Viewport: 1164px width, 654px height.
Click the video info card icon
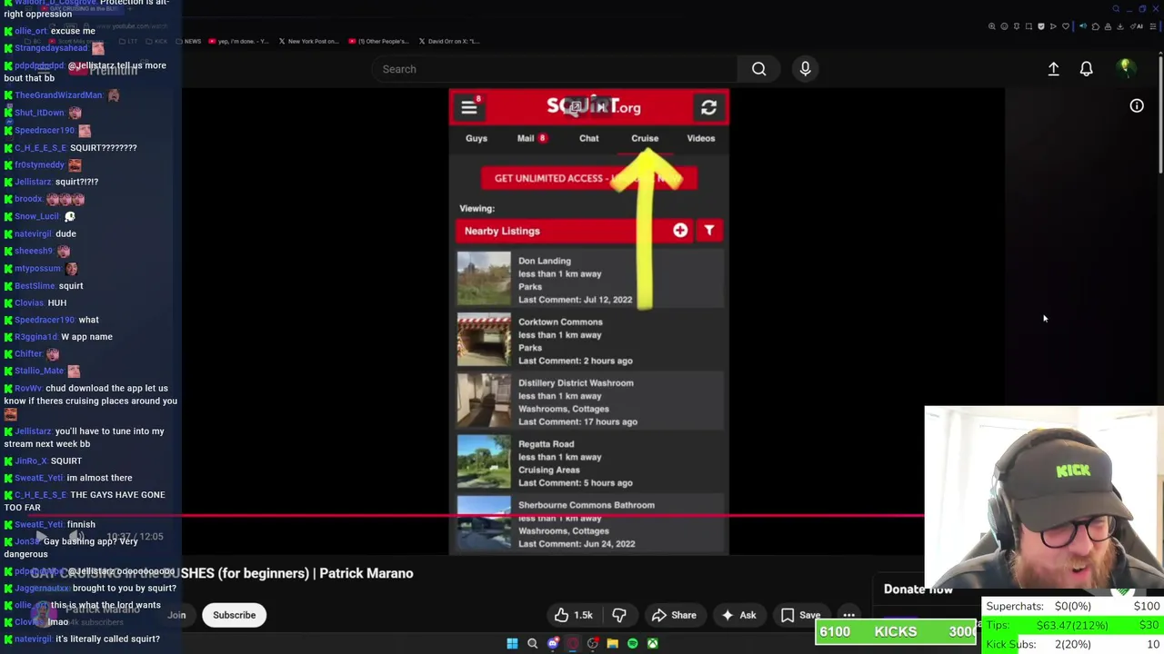click(x=1137, y=106)
